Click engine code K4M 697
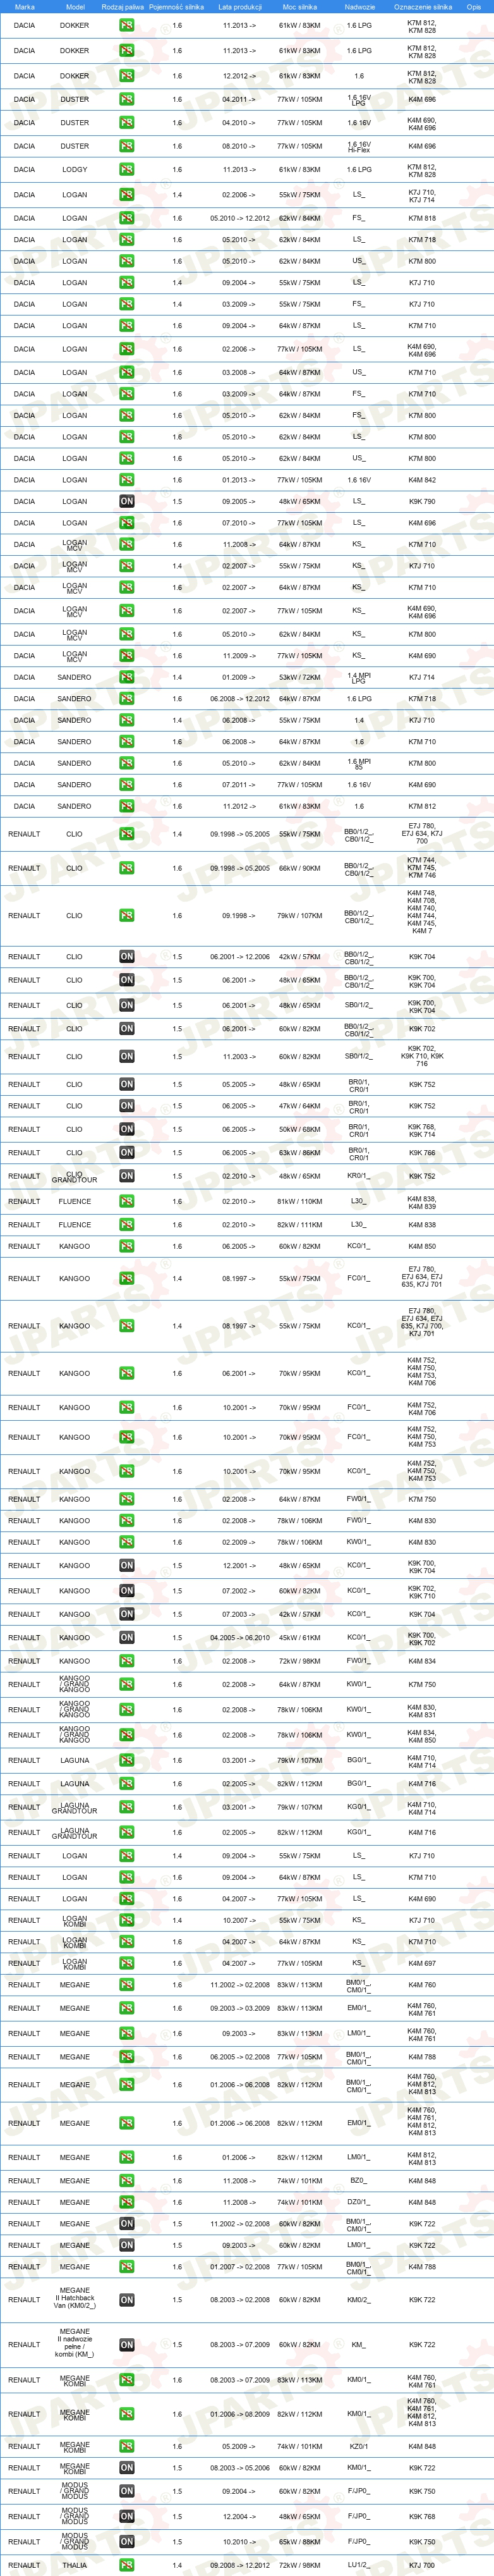This screenshot has width=494, height=2576. coord(422,1963)
